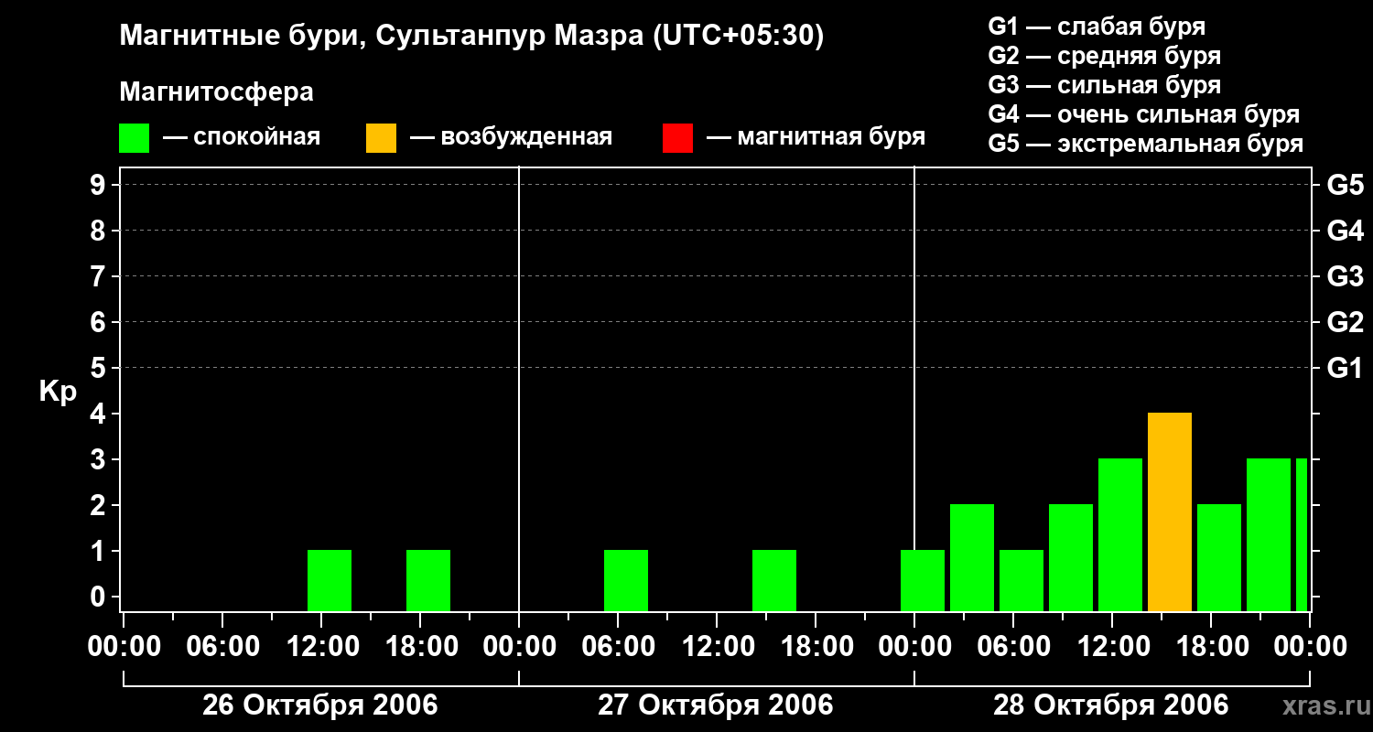The height and width of the screenshot is (732, 1373).
Task: Click the green 'спокойная' legend swatch
Action: pyautogui.click(x=134, y=138)
